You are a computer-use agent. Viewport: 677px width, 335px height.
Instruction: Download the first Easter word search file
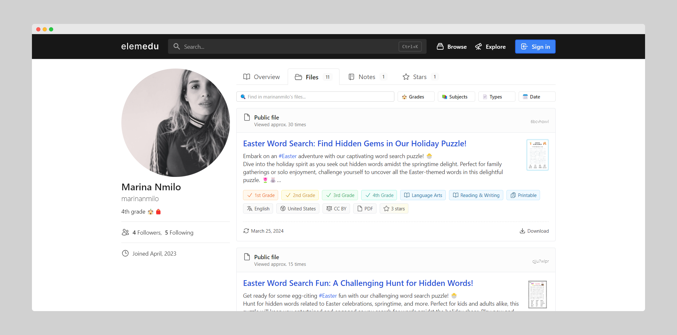click(x=534, y=231)
